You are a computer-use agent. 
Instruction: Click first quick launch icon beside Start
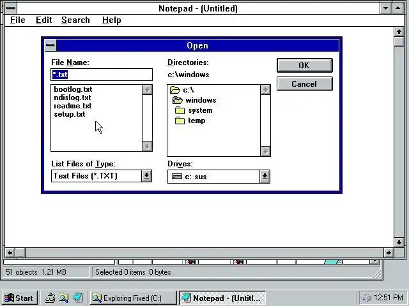50,298
